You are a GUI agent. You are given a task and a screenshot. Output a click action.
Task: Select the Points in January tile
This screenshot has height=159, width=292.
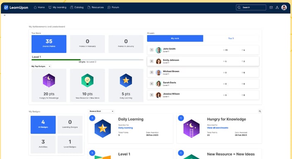pos(126,44)
